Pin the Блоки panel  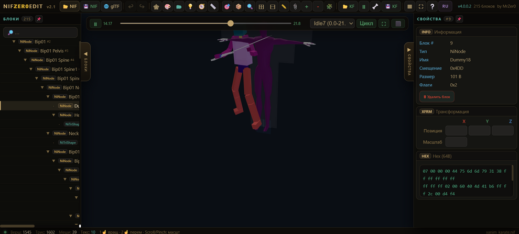pos(39,19)
